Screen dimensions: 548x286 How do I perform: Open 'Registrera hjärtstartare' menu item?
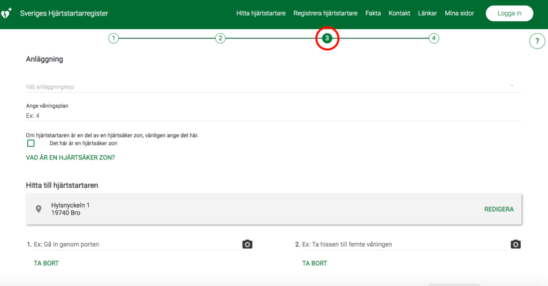click(325, 13)
